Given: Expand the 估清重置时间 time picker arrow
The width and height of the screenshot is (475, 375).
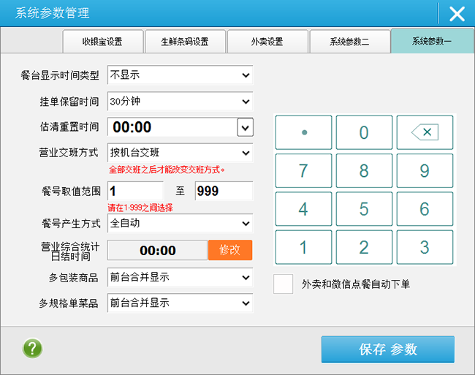Looking at the screenshot, I should coord(245,127).
